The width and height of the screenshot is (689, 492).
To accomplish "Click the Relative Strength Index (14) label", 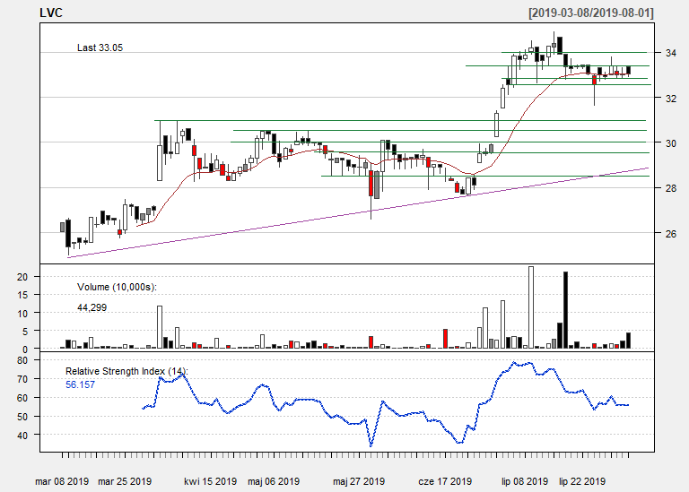I will [126, 371].
